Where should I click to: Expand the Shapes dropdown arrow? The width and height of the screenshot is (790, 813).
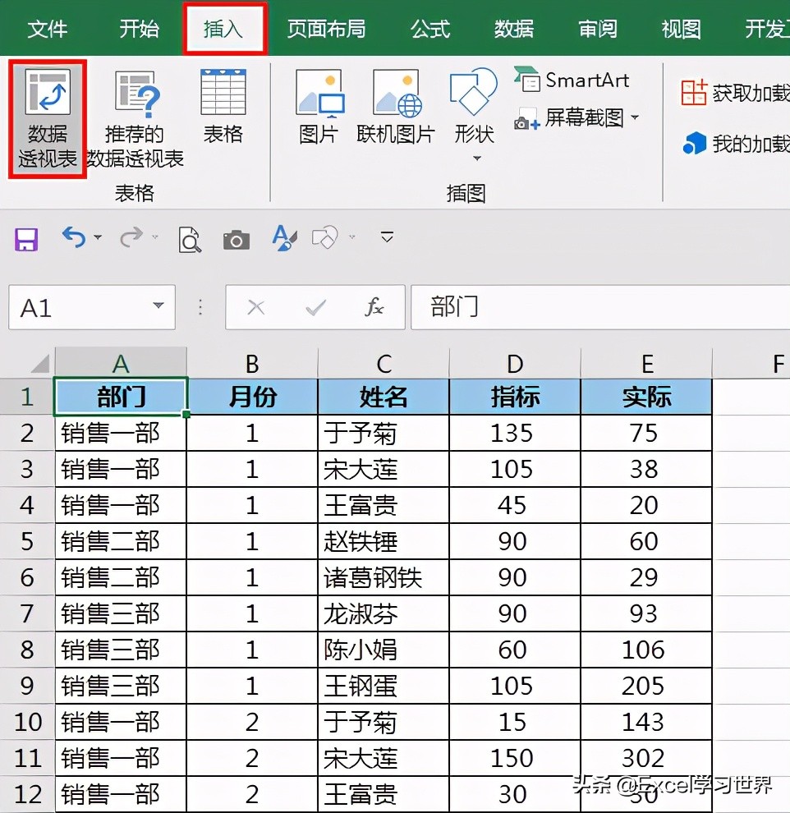477,158
